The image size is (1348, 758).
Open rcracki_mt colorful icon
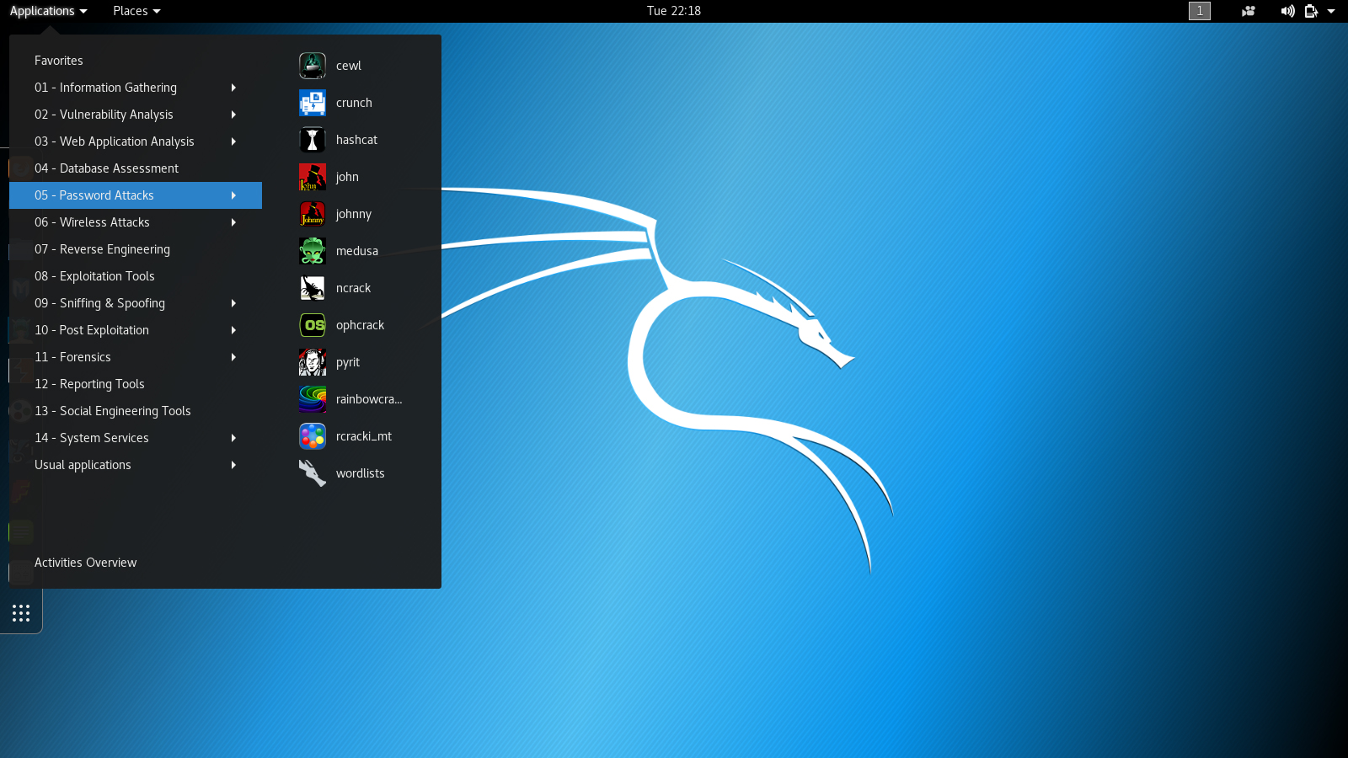coord(313,436)
